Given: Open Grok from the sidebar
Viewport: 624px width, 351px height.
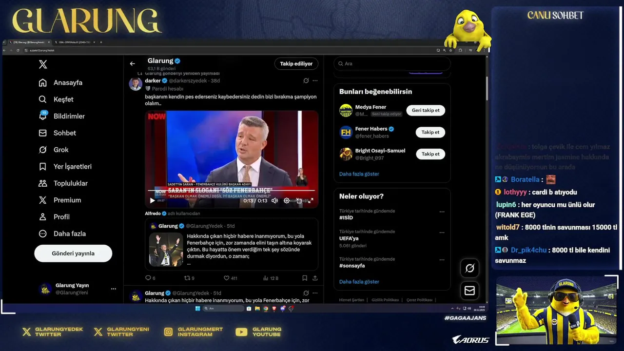Looking at the screenshot, I should pyautogui.click(x=54, y=150).
